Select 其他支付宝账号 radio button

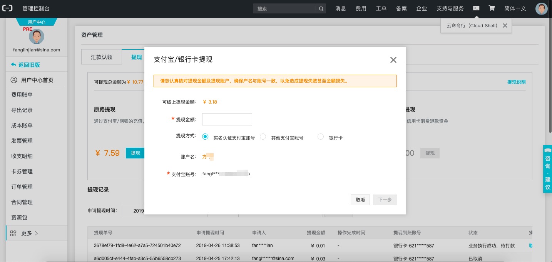[x=263, y=137]
